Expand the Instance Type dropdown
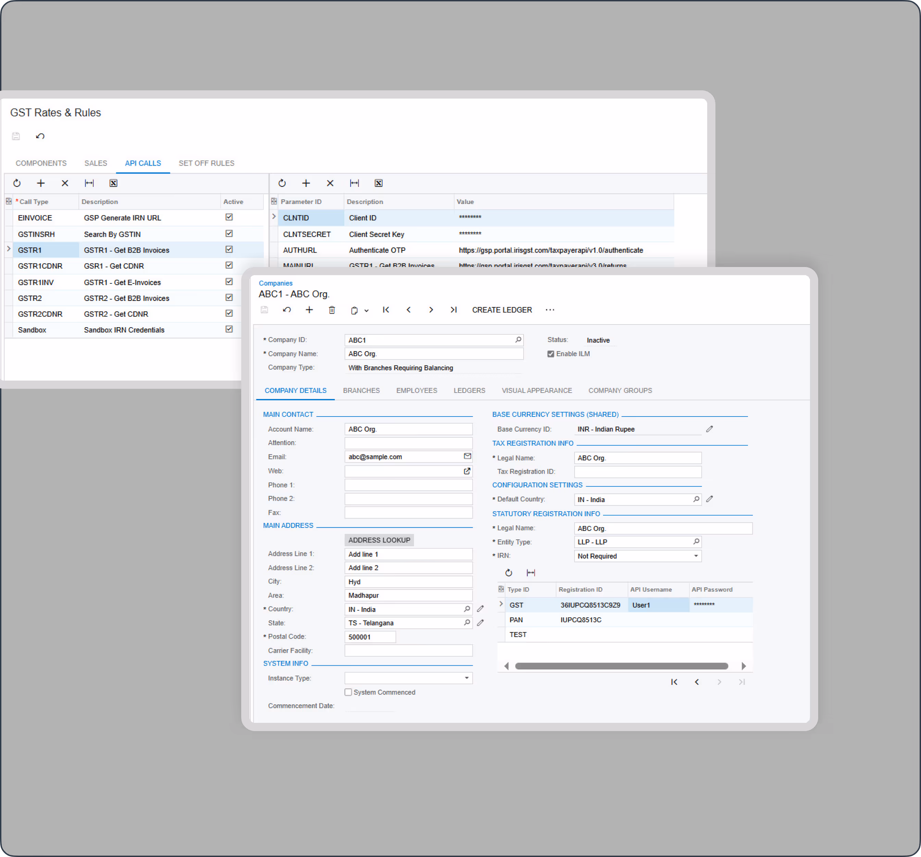921x857 pixels. tap(467, 678)
